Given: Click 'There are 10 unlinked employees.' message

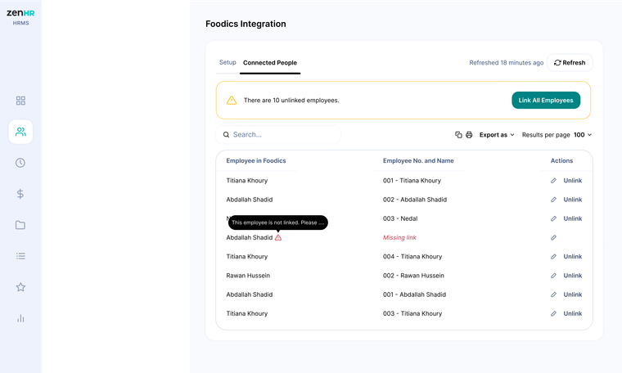Looking at the screenshot, I should click(x=291, y=101).
